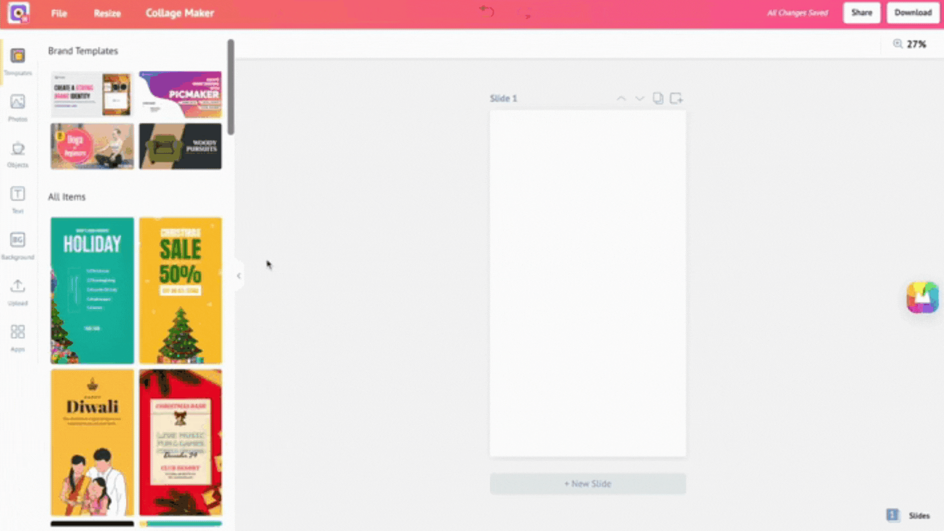Open the 27% zoom control

point(910,44)
